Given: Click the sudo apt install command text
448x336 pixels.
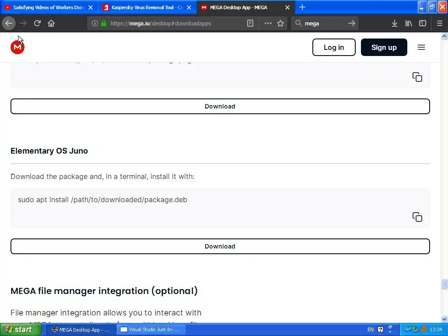Looking at the screenshot, I should pos(102,199).
